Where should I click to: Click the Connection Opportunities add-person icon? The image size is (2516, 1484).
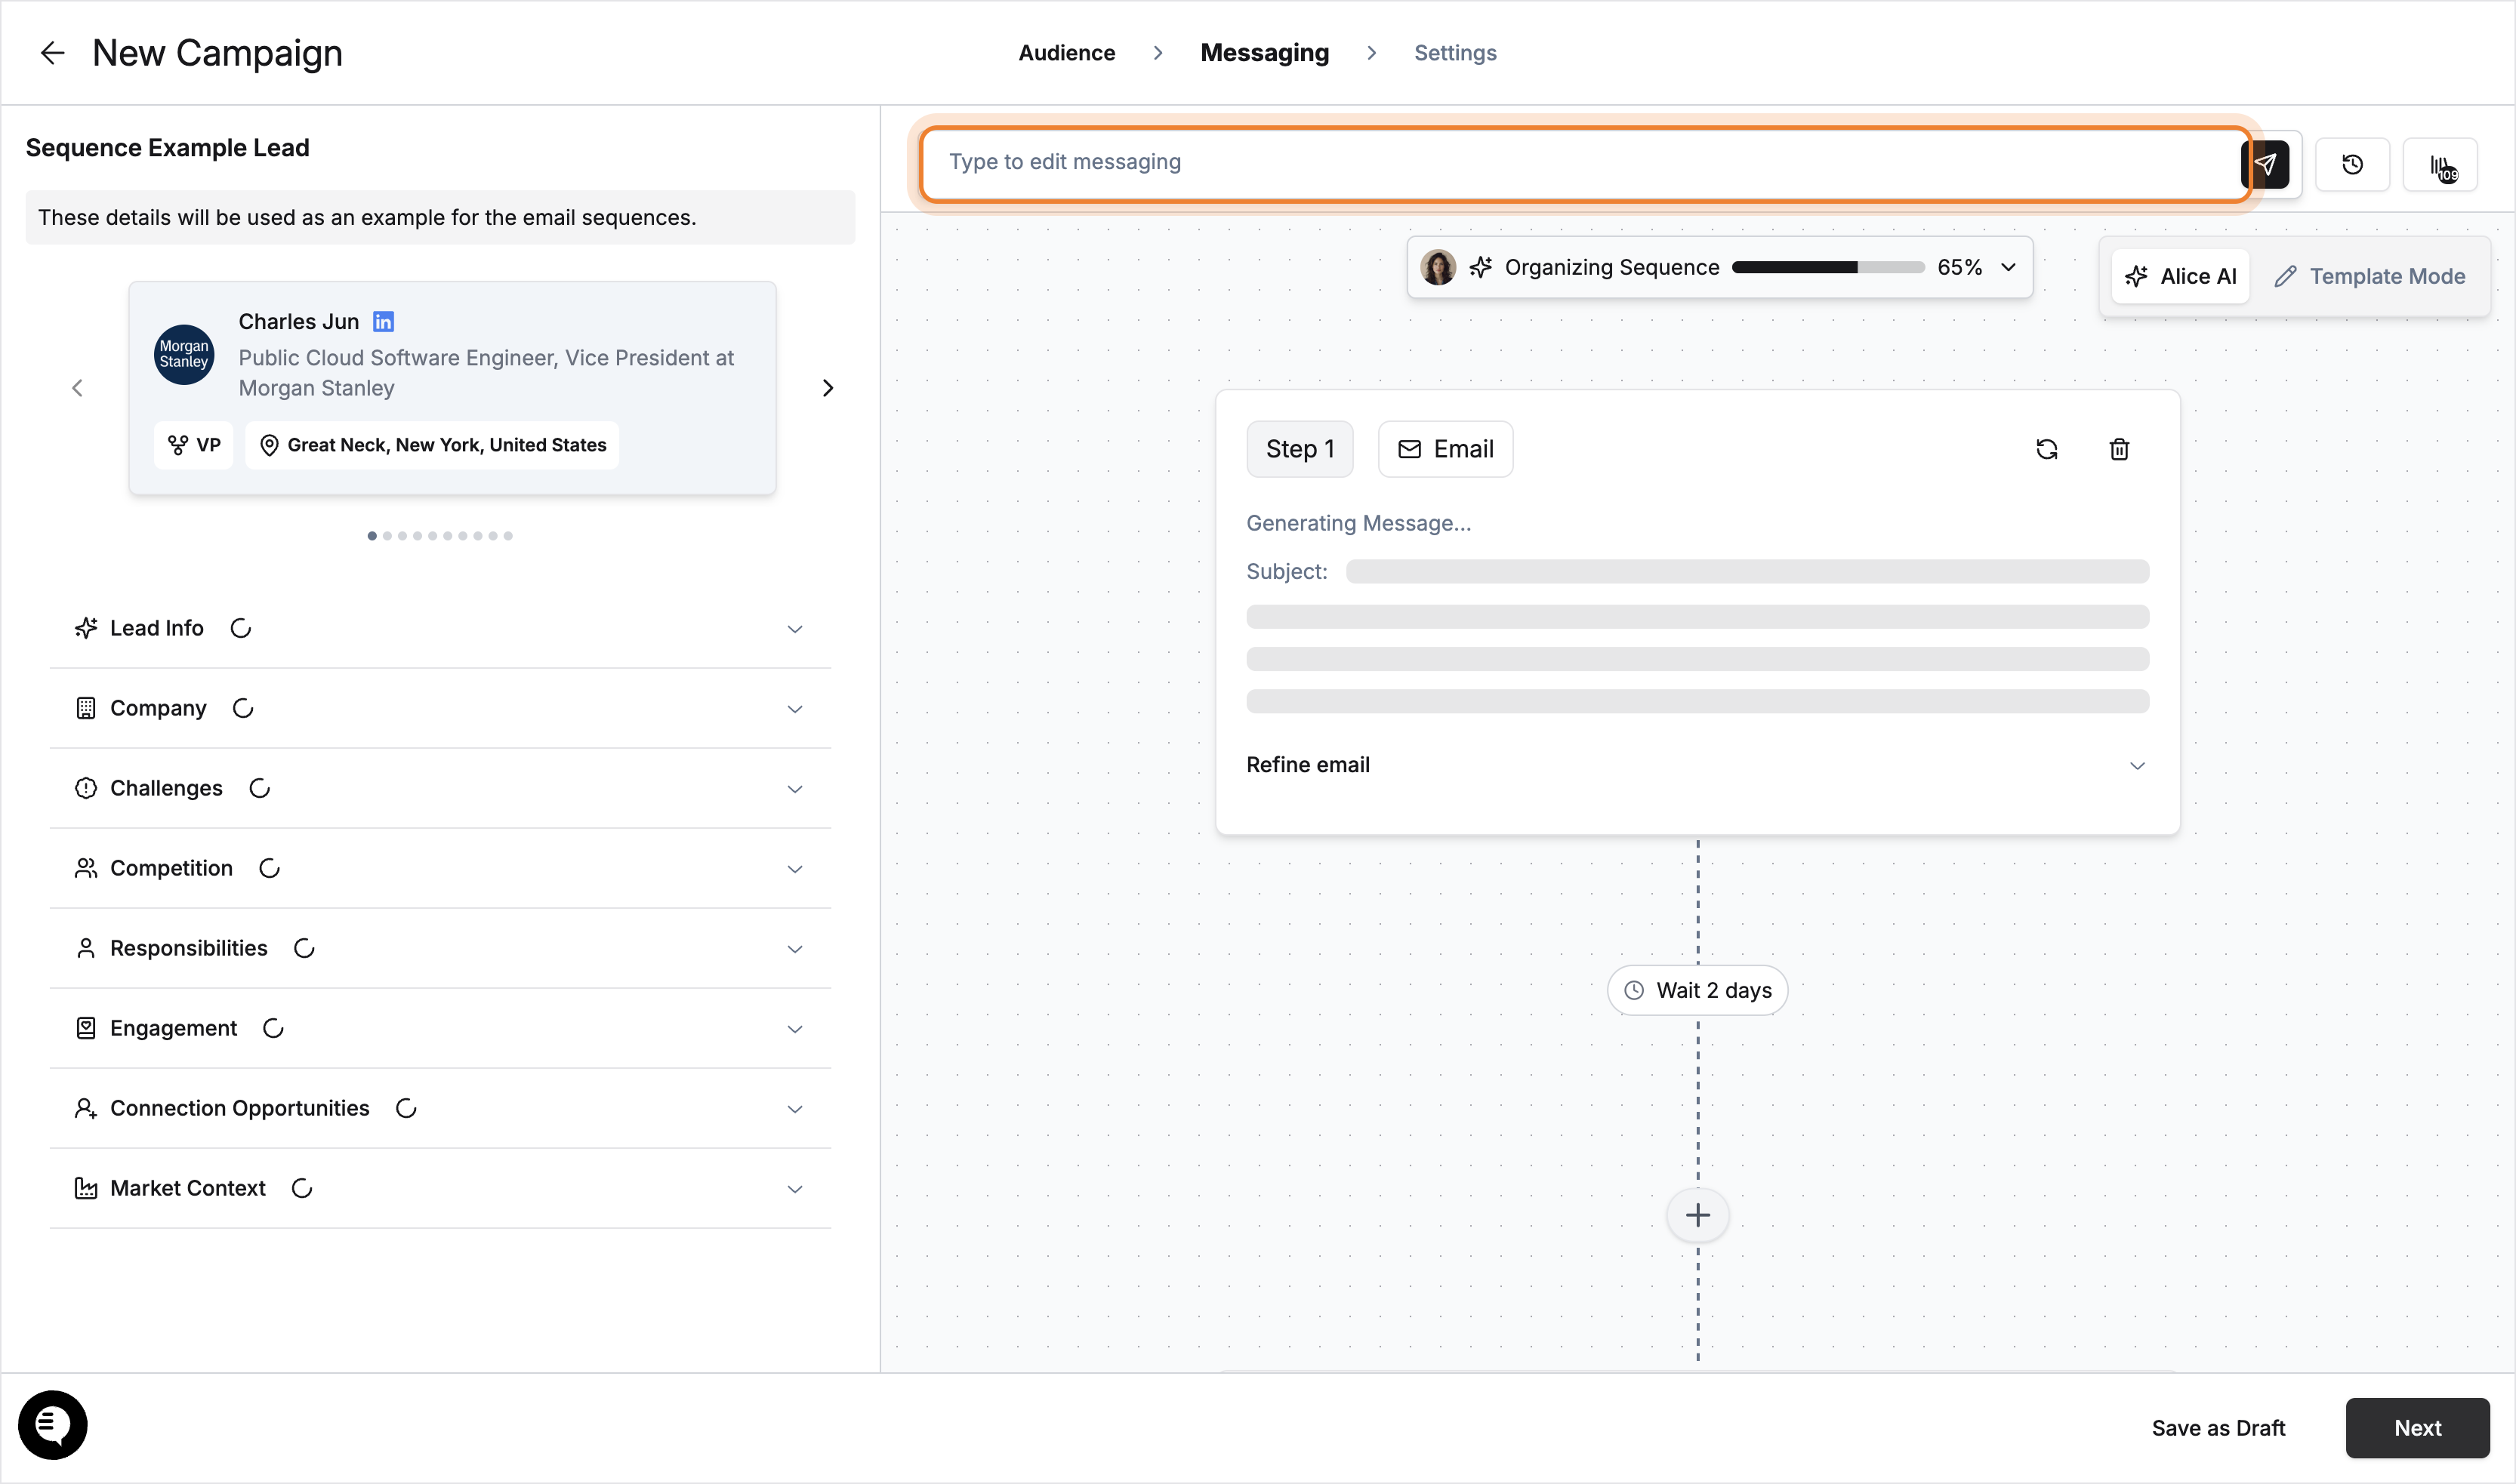tap(86, 1108)
